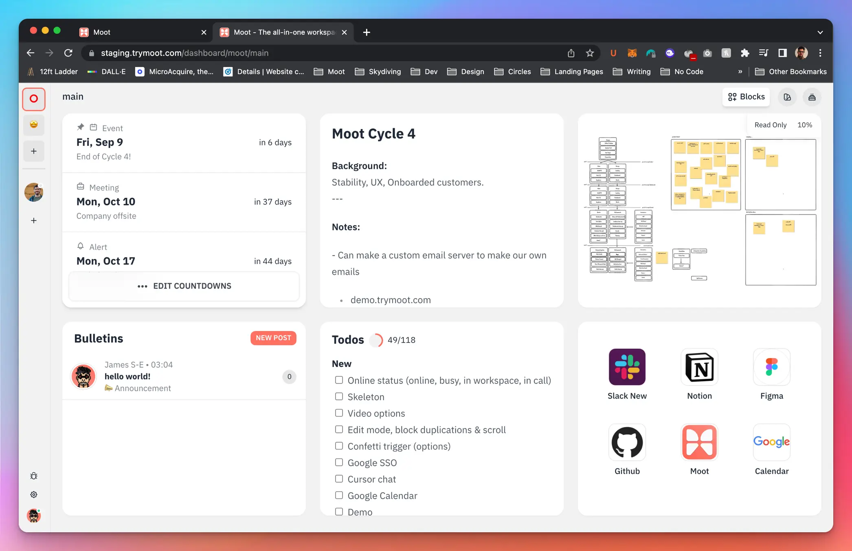Check the Google SSO todo checkbox

[x=339, y=462]
